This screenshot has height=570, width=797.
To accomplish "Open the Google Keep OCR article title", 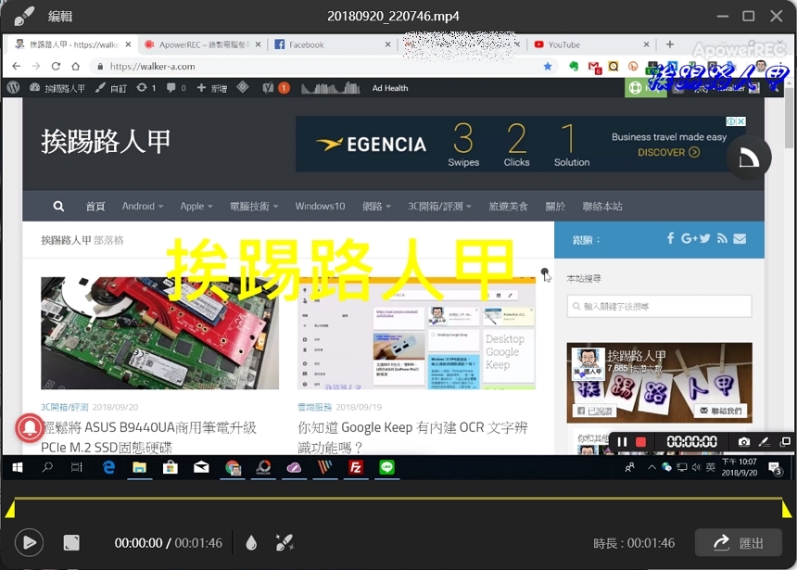I will (x=412, y=437).
